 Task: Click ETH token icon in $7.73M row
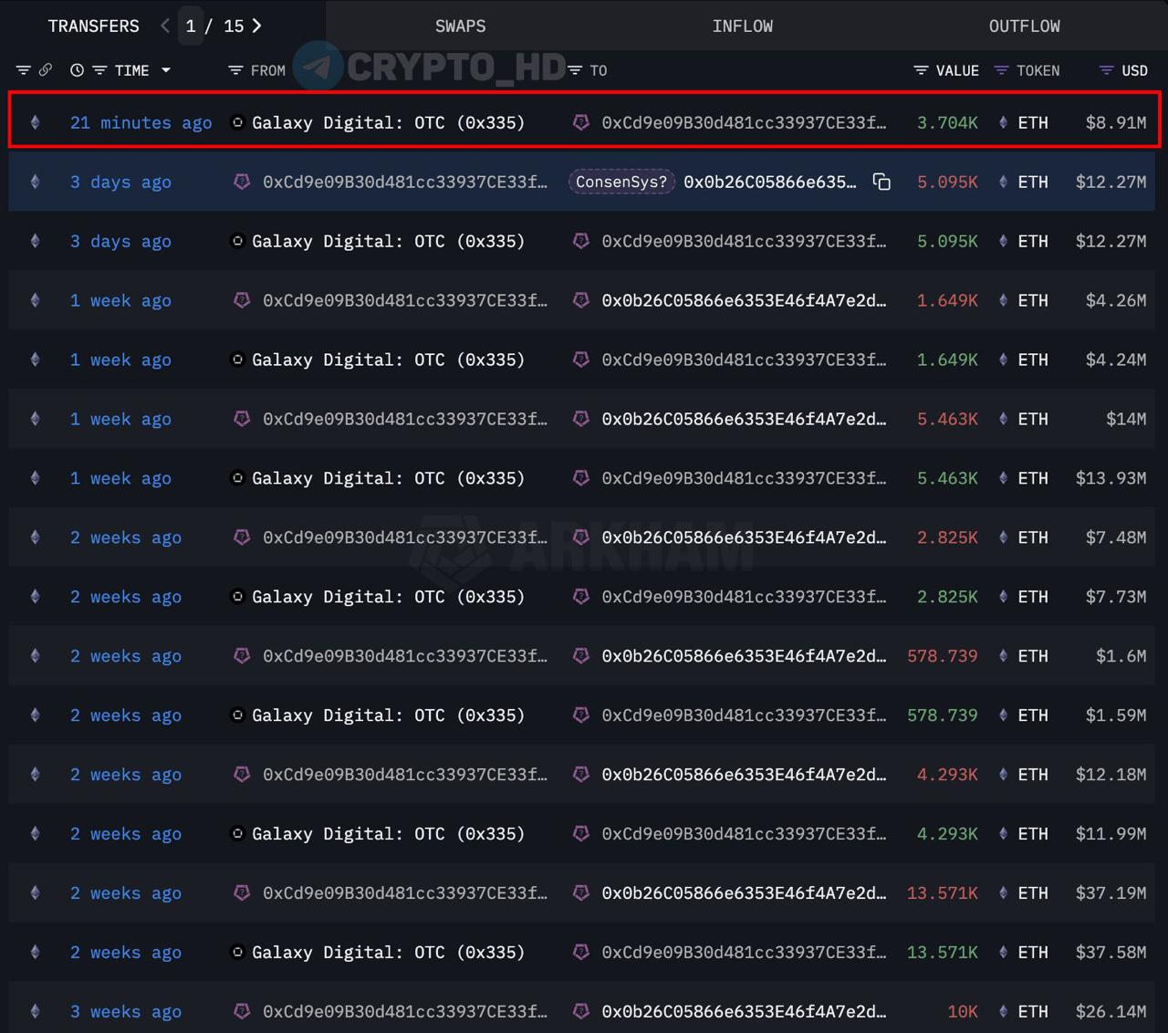coord(1003,597)
